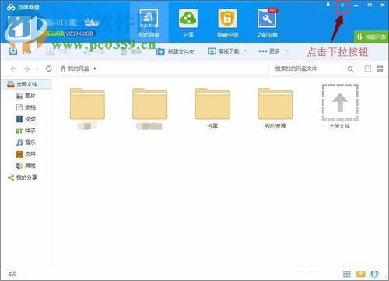Select the 分享 folder
389x281 pixels.
212,108
